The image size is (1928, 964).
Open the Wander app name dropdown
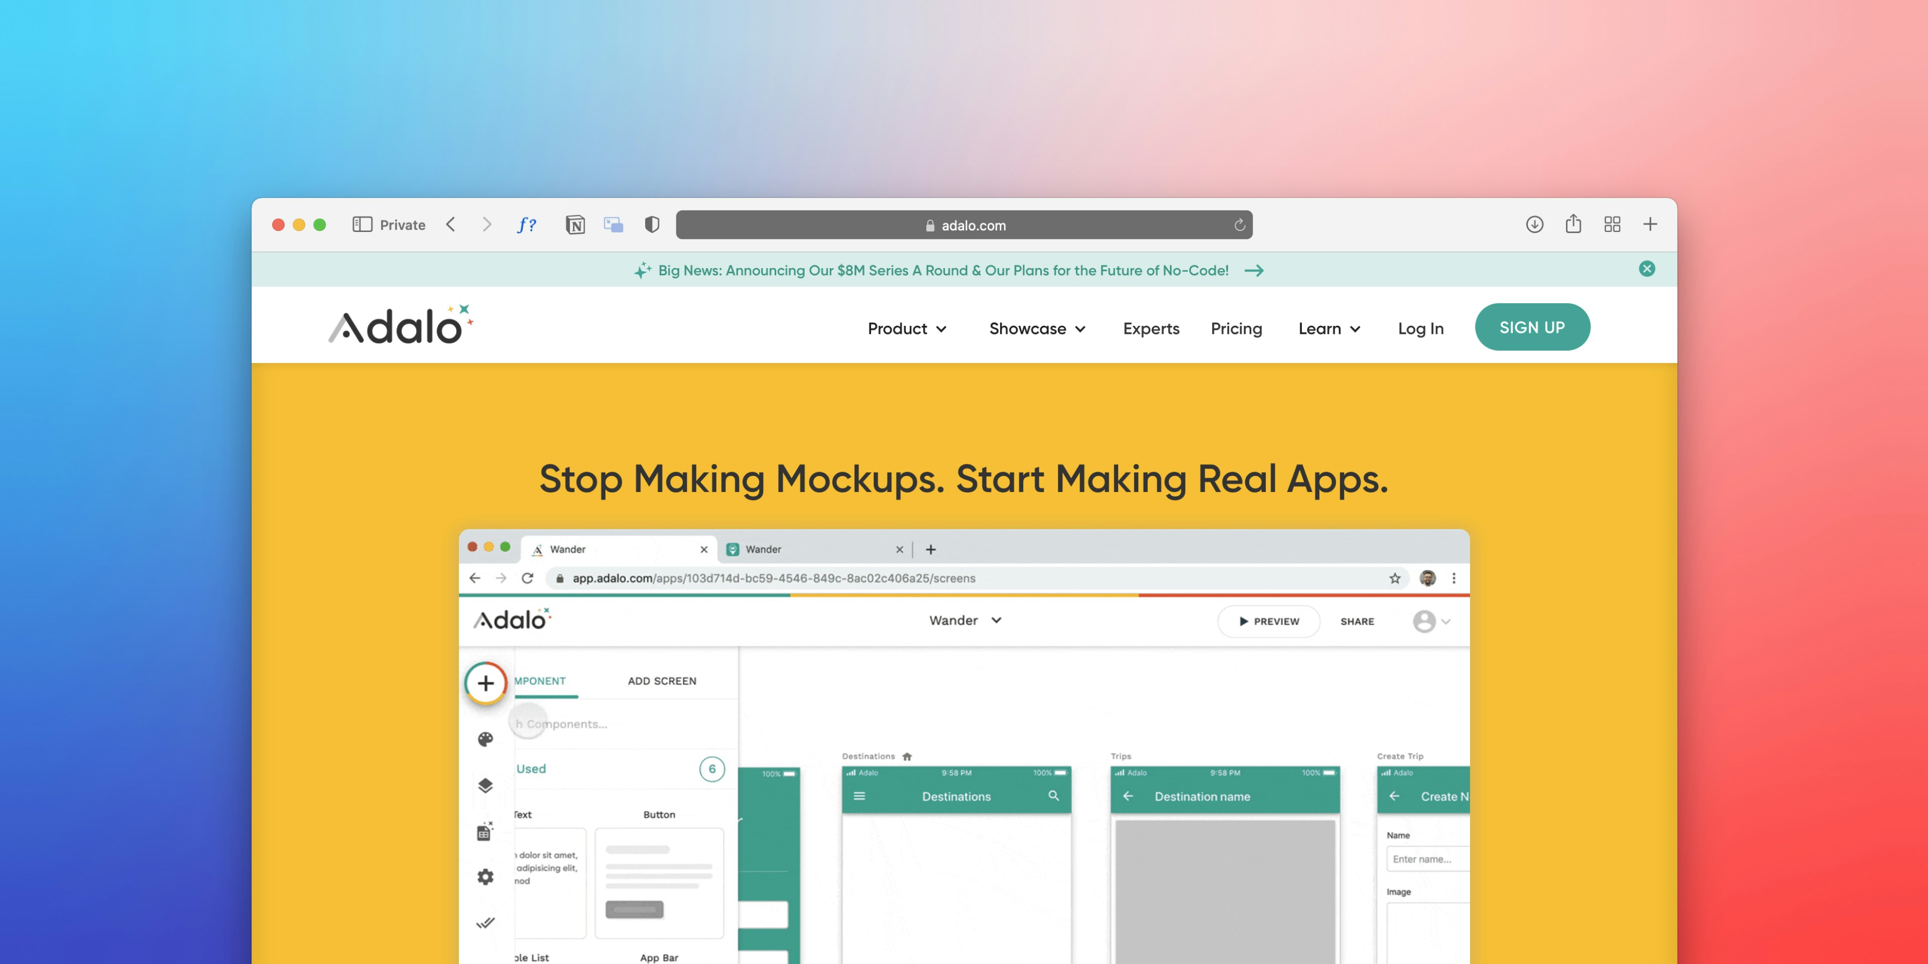tap(966, 621)
